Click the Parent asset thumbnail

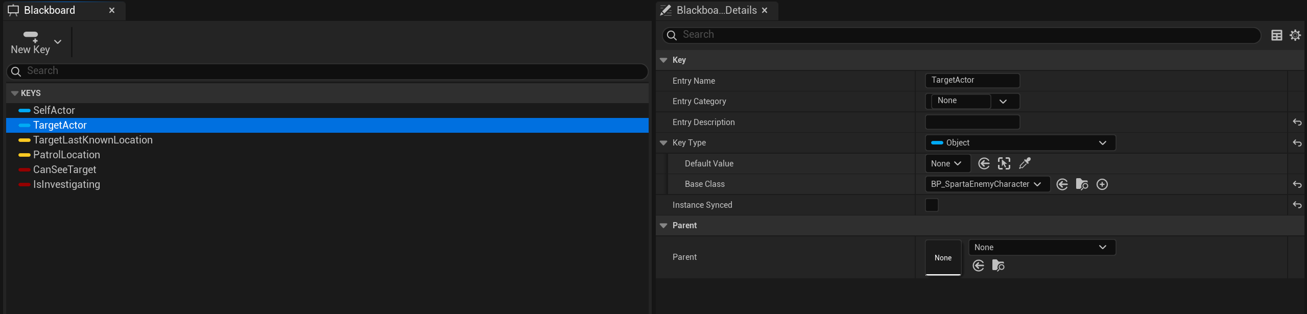pyautogui.click(x=943, y=258)
